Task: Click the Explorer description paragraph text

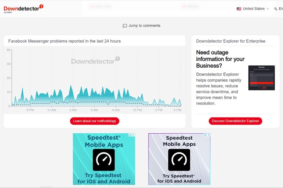Action: coord(219,89)
